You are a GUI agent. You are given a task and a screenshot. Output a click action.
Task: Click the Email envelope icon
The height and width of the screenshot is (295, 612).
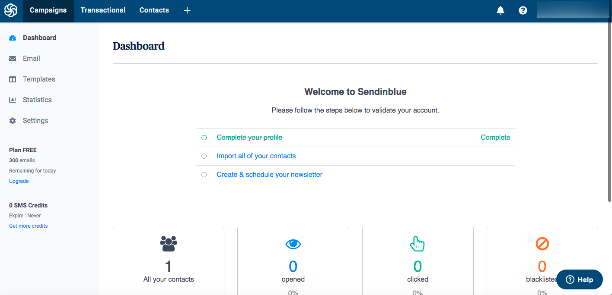(13, 59)
